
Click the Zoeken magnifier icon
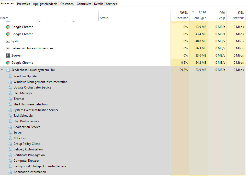coord(8,56)
